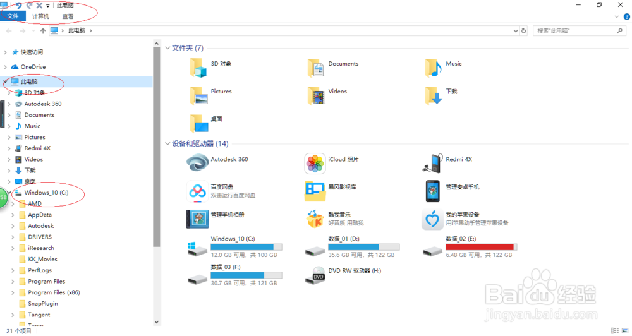Image resolution: width=632 pixels, height=336 pixels.
Task: Click the navigation pane scrollbar up arrow
Action: pyautogui.click(x=157, y=43)
